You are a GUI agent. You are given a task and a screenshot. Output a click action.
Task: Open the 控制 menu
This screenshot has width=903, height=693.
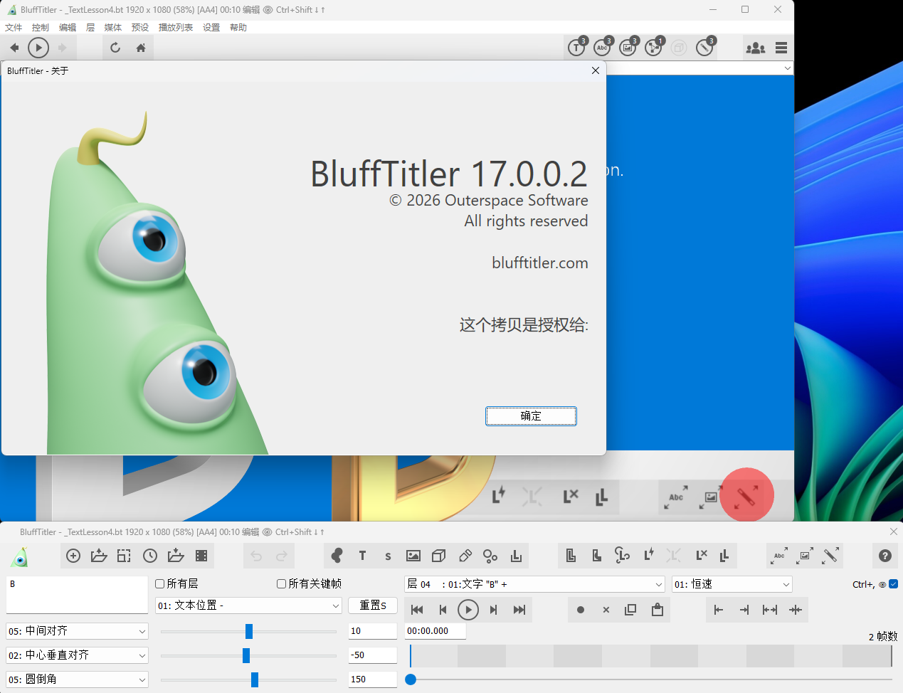41,27
